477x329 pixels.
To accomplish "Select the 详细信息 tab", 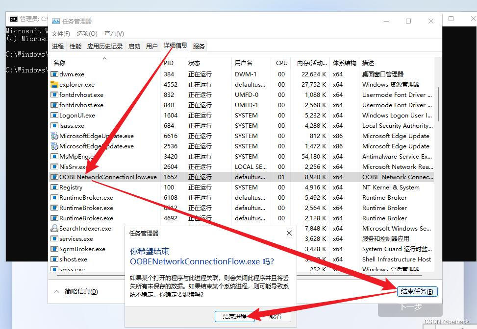I will click(x=176, y=46).
